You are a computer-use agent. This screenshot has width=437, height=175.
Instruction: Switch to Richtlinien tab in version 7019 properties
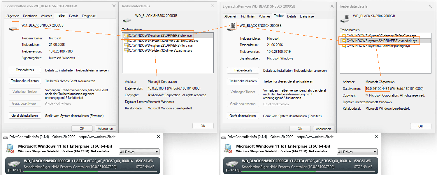248,16
